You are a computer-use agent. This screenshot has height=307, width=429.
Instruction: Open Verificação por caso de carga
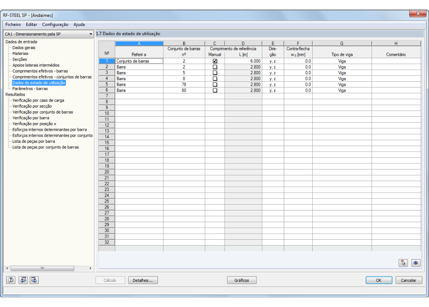point(38,100)
